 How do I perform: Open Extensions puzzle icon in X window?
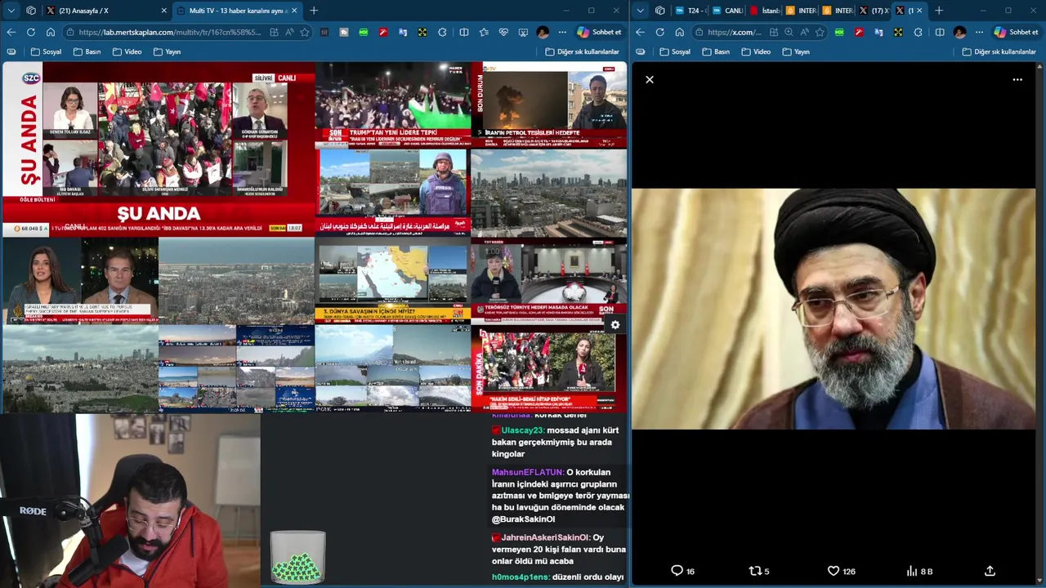pos(918,32)
